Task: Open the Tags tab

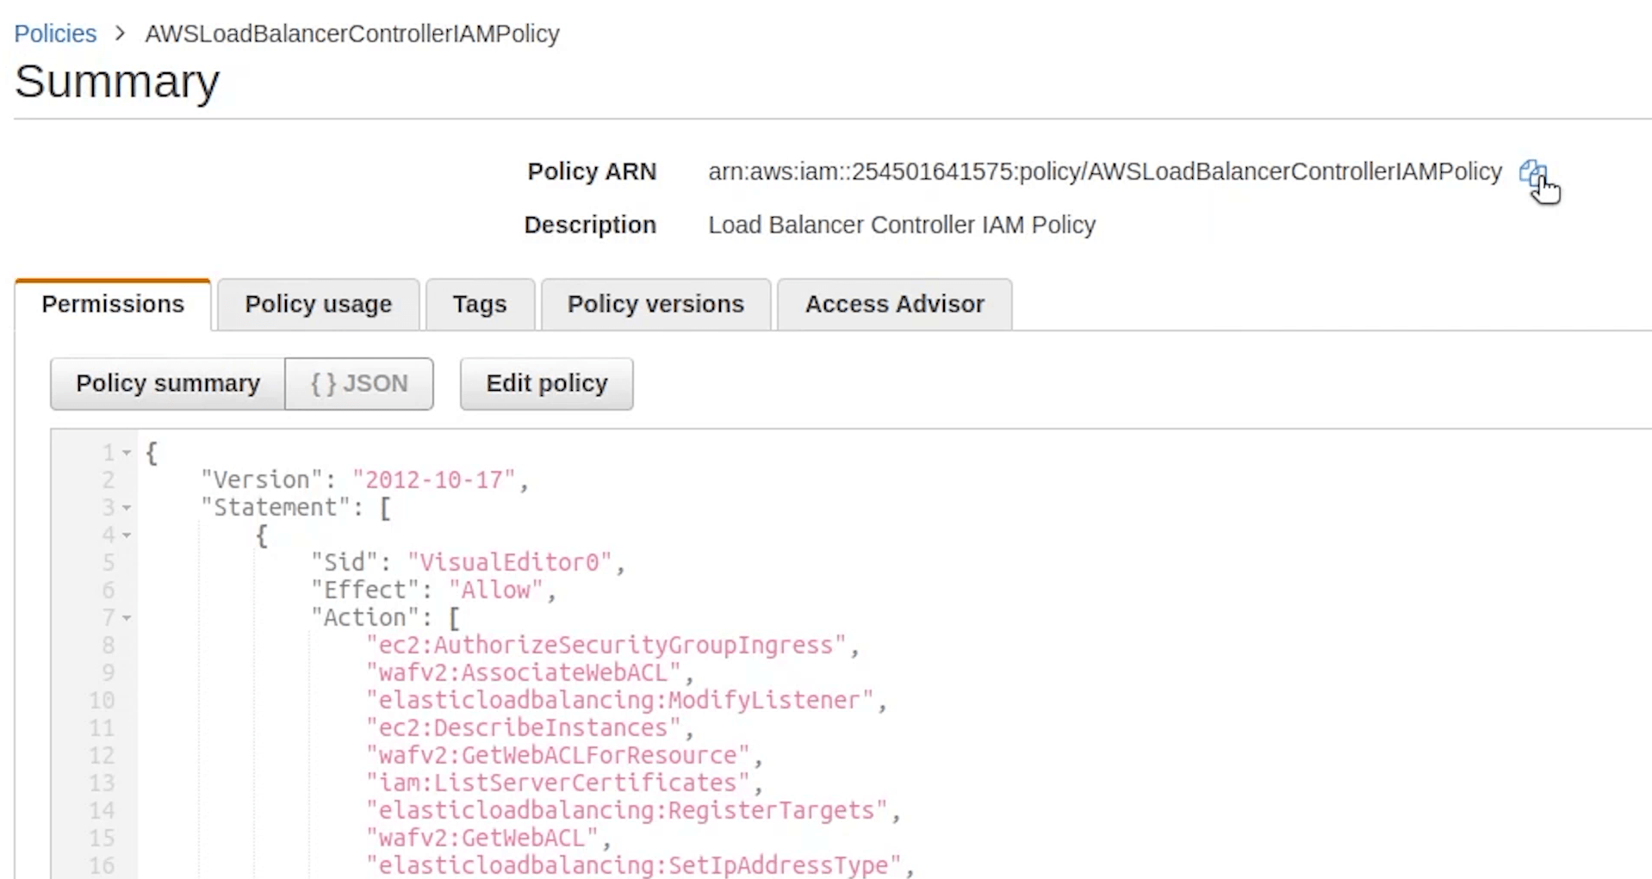Action: [x=480, y=304]
